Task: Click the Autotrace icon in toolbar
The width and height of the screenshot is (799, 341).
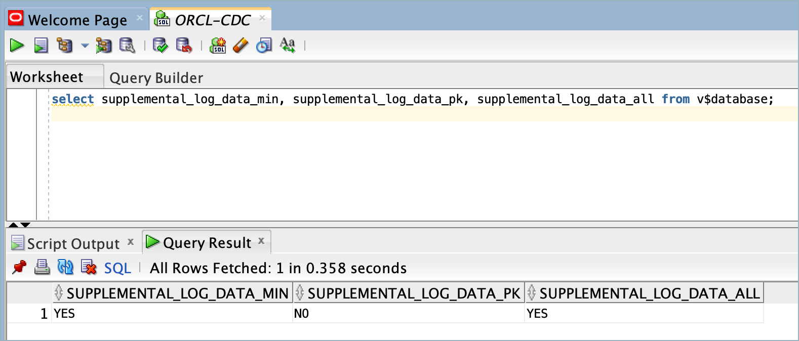Action: point(104,46)
